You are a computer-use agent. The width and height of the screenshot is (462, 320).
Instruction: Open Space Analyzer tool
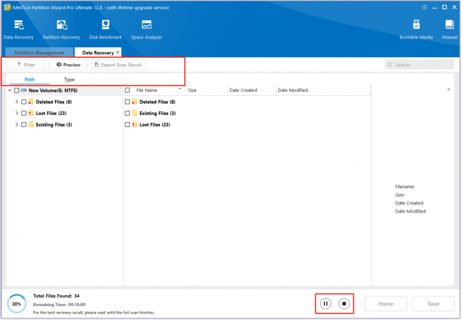(147, 29)
